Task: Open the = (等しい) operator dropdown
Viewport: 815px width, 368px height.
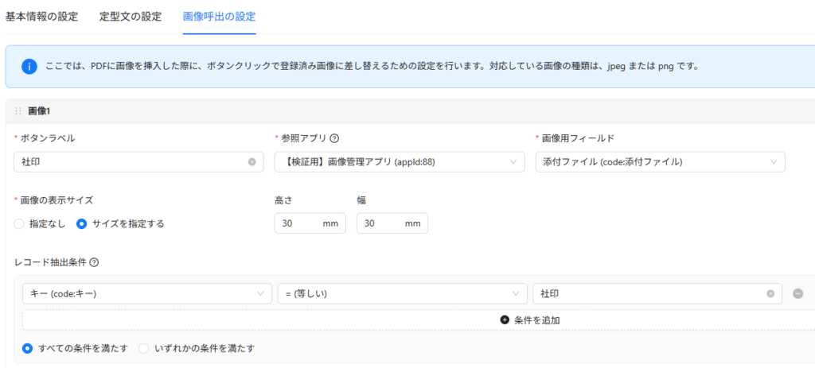Action: click(402, 293)
